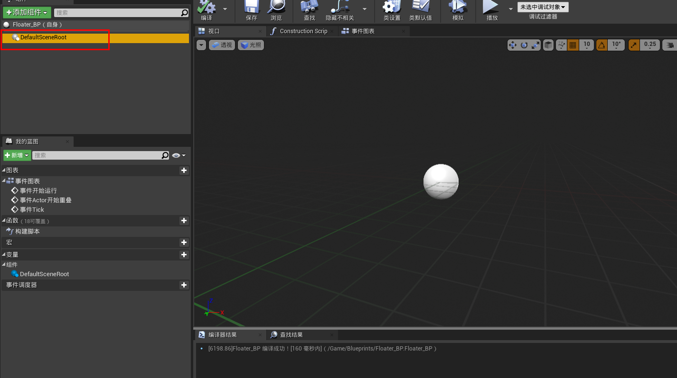This screenshot has width=677, height=378.
Task: Select the DefaultSceneRoot component
Action: pyautogui.click(x=43, y=37)
